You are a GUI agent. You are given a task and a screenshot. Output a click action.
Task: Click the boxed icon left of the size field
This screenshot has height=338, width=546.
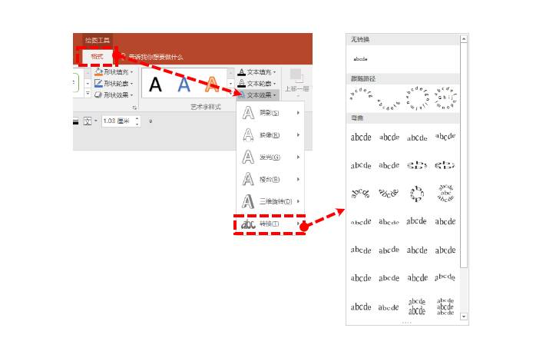tap(88, 121)
